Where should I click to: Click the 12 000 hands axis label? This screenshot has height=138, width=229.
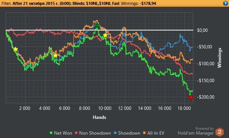click(x=124, y=108)
